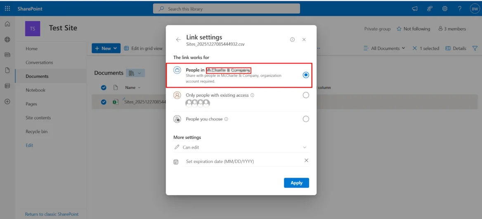
Task: Select People in organization radio button
Action: tap(306, 75)
